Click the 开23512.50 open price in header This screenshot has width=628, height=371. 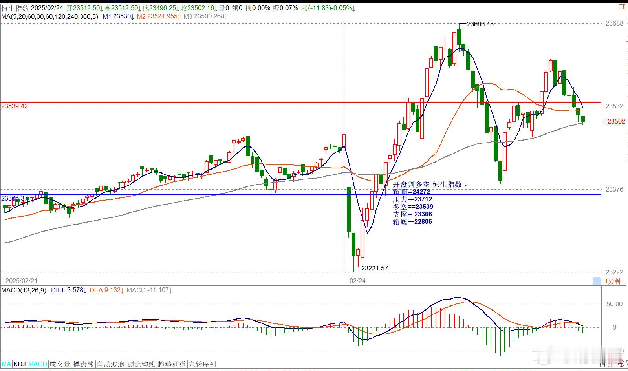84,8
